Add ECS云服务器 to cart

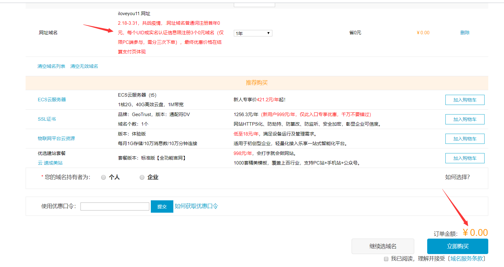[465, 100]
